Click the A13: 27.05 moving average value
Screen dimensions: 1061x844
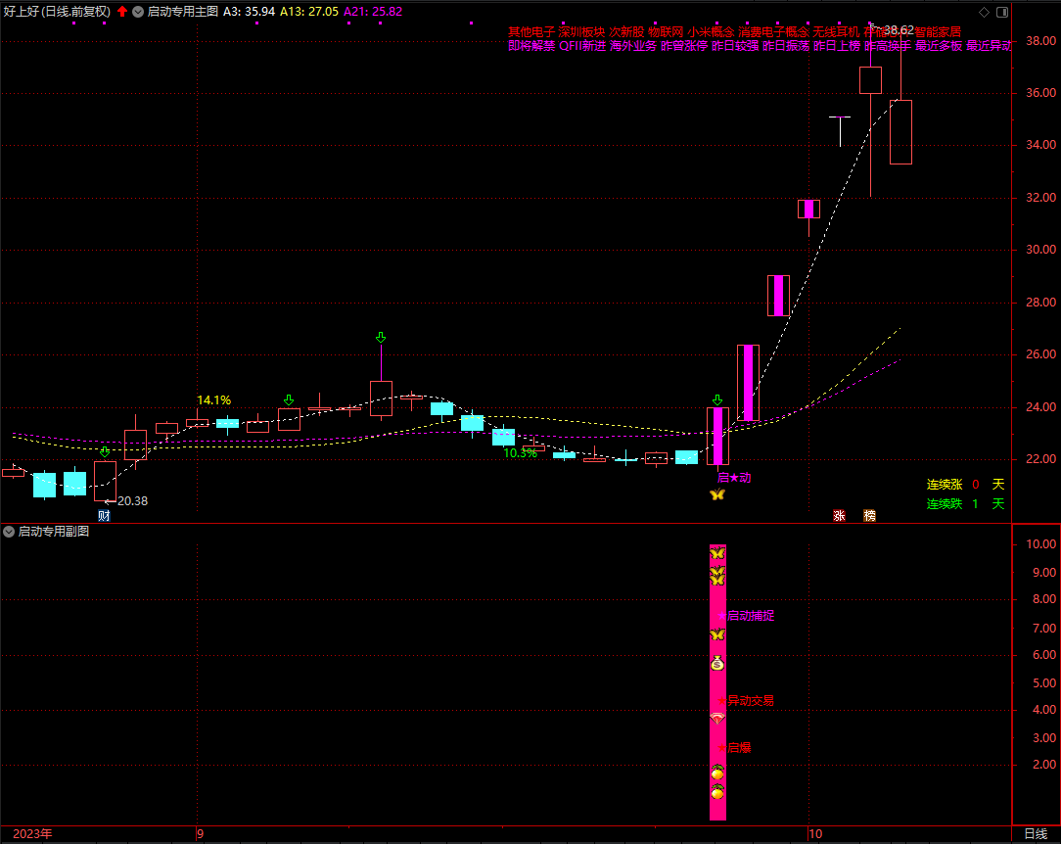(309, 12)
